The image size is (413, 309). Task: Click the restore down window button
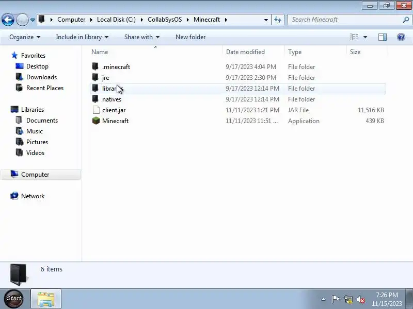point(386,6)
